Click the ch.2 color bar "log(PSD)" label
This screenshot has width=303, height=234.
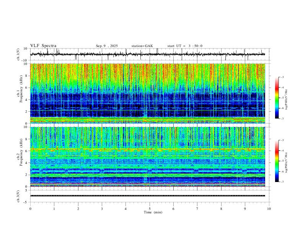pos(287,162)
